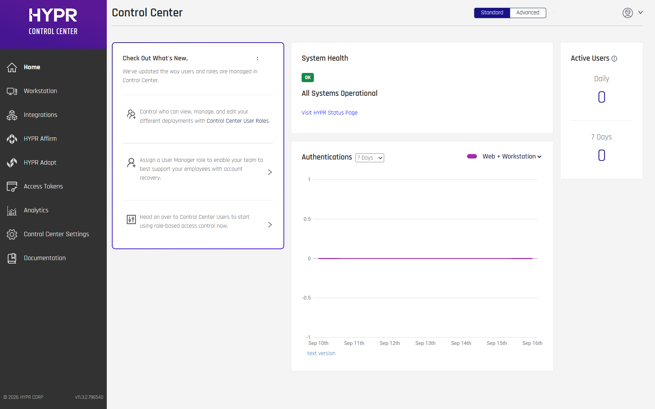Click the Home house icon in sidebar

click(12, 67)
